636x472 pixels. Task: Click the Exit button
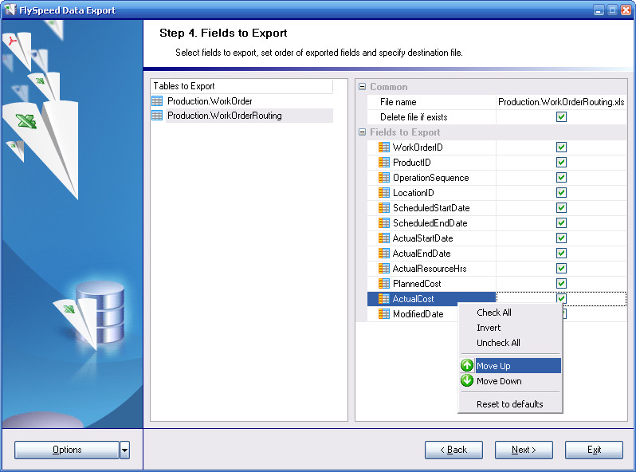pos(594,450)
